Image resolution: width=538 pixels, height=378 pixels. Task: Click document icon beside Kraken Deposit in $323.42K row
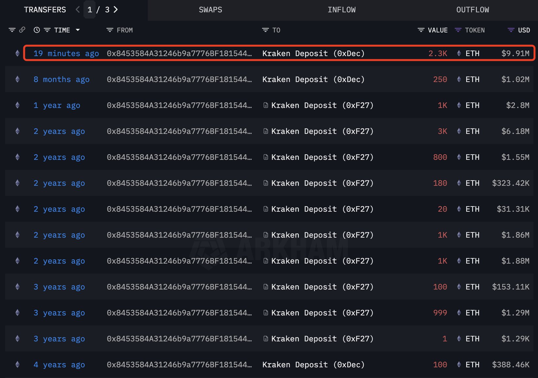point(266,183)
